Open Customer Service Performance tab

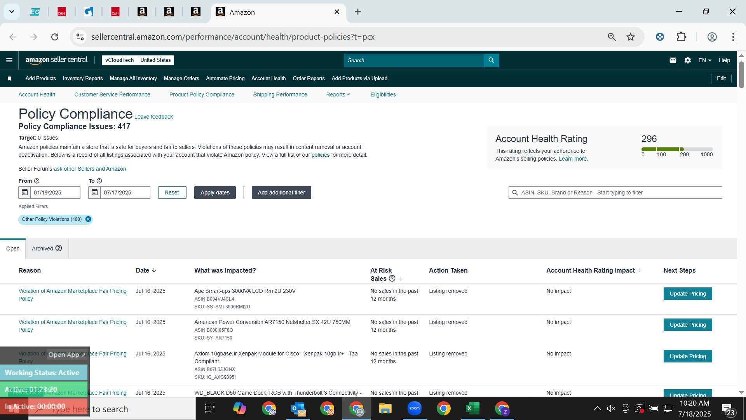pyautogui.click(x=112, y=94)
